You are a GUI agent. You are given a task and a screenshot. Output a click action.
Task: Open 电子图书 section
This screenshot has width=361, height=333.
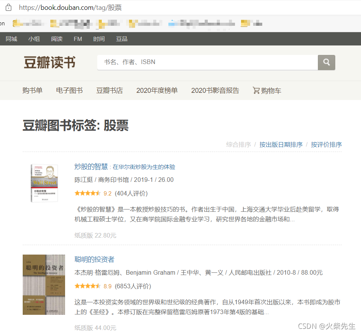69,91
